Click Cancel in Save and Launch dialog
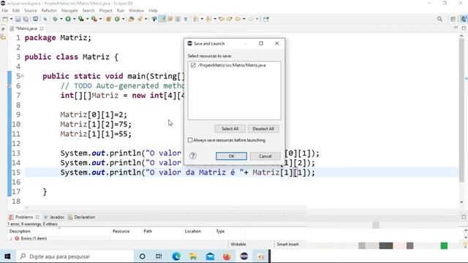The image size is (468, 263). [265, 156]
